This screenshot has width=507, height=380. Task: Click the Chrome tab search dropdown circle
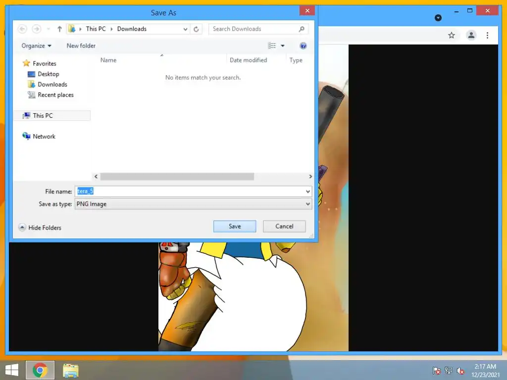tap(438, 18)
